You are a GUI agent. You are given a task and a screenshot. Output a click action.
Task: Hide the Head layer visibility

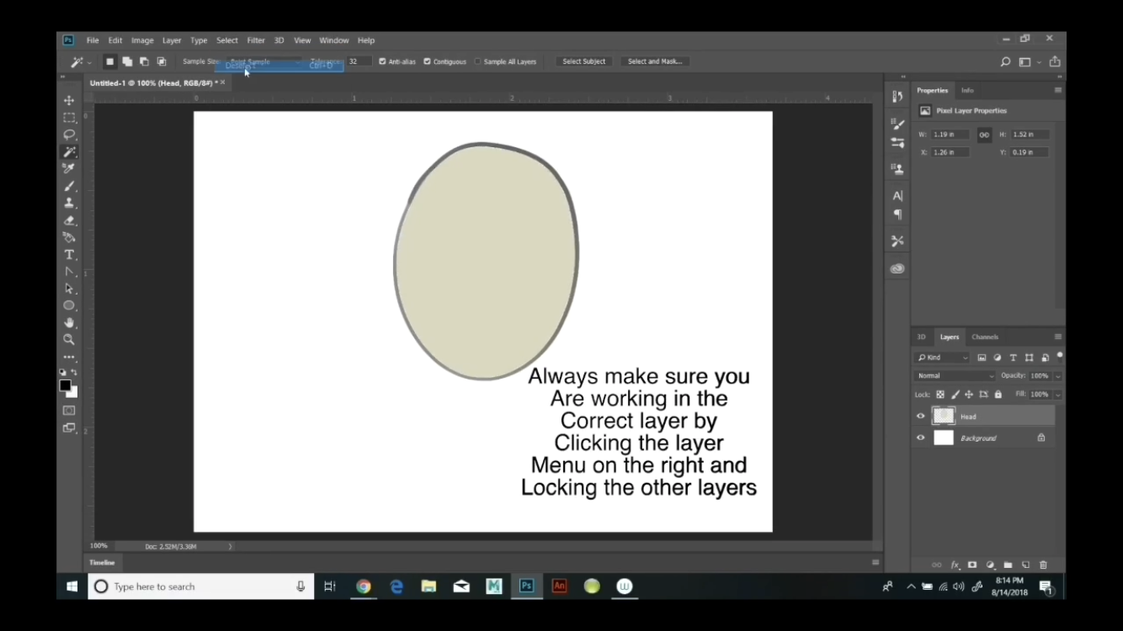click(x=920, y=416)
